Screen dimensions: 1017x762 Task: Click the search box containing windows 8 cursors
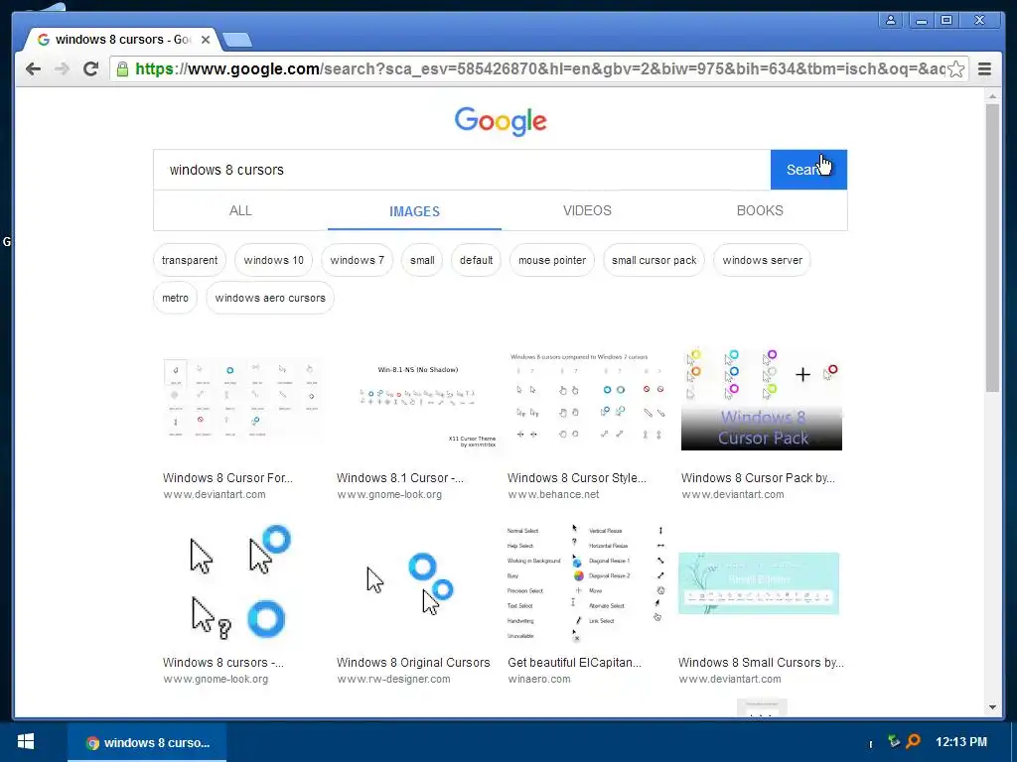point(462,170)
